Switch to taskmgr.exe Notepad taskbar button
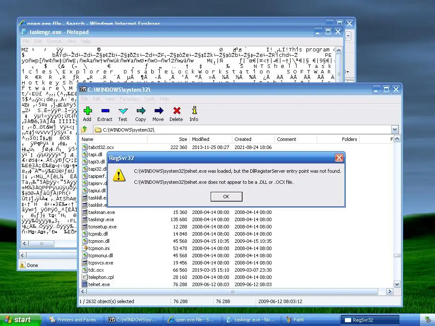435x326 pixels. pos(251,320)
